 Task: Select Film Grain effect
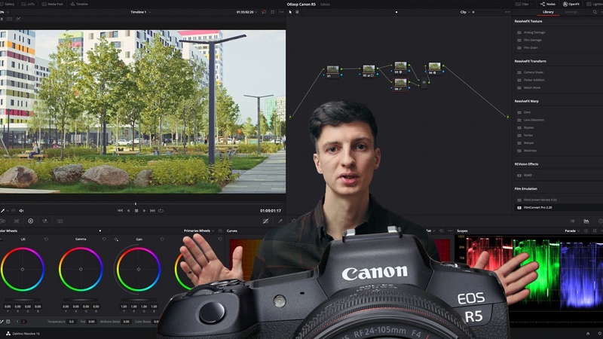click(531, 47)
